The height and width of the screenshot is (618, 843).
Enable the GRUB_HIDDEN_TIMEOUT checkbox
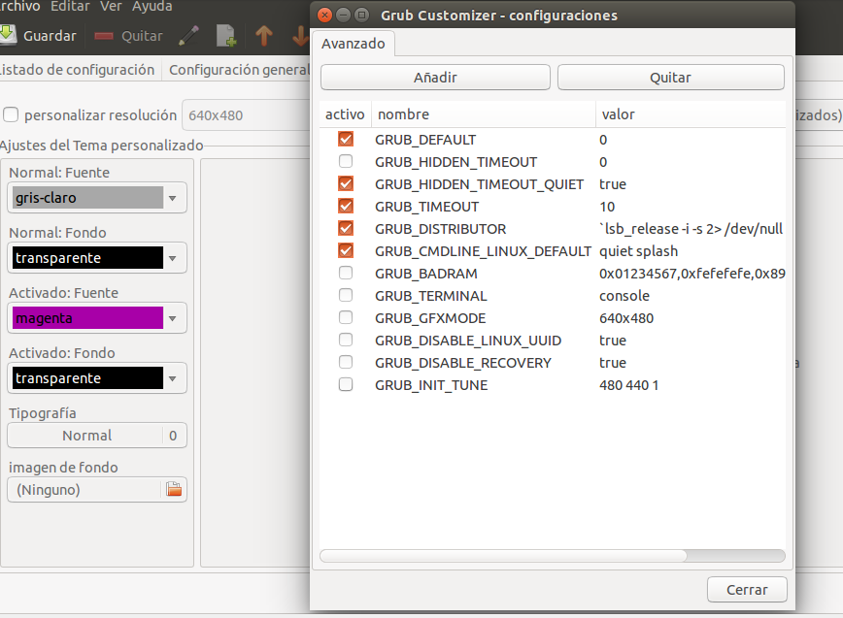346,162
